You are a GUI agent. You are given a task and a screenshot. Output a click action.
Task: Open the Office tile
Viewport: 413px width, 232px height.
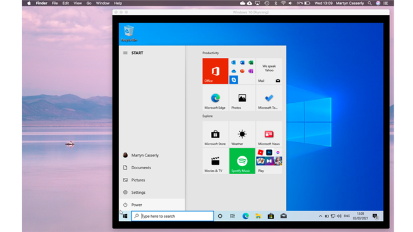[215, 71]
